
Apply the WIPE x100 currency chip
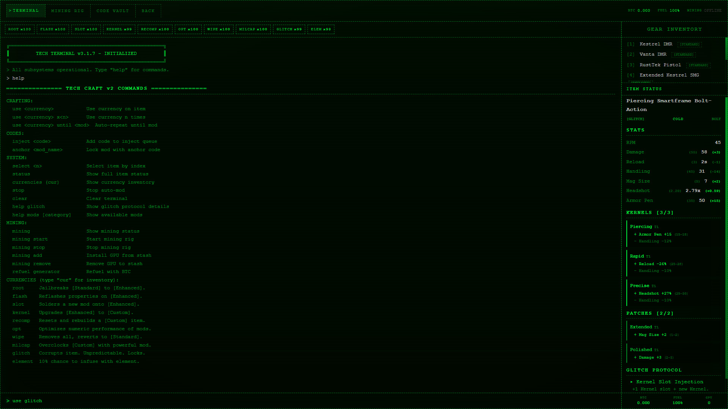(219, 29)
